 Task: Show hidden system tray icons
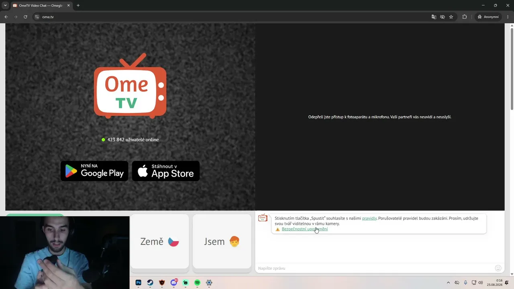(x=448, y=283)
